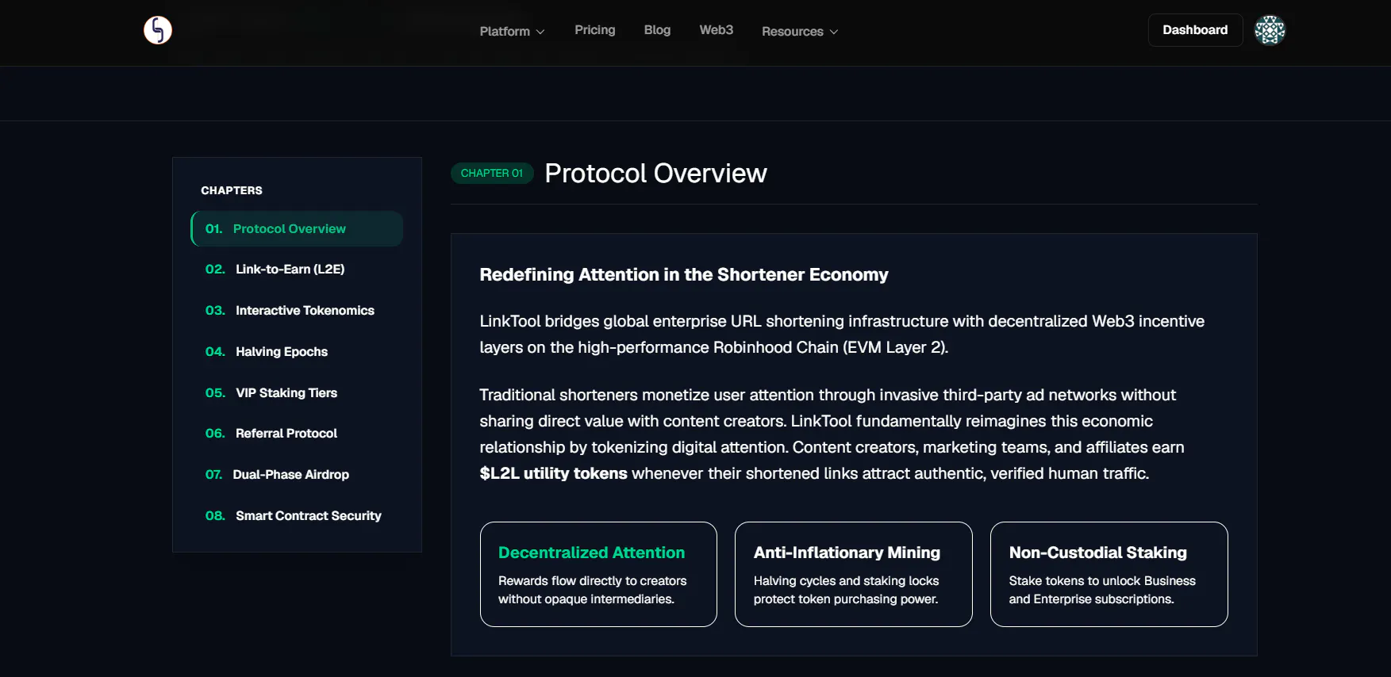
Task: Open chapter 08 Smart Contract Security
Action: (x=297, y=516)
